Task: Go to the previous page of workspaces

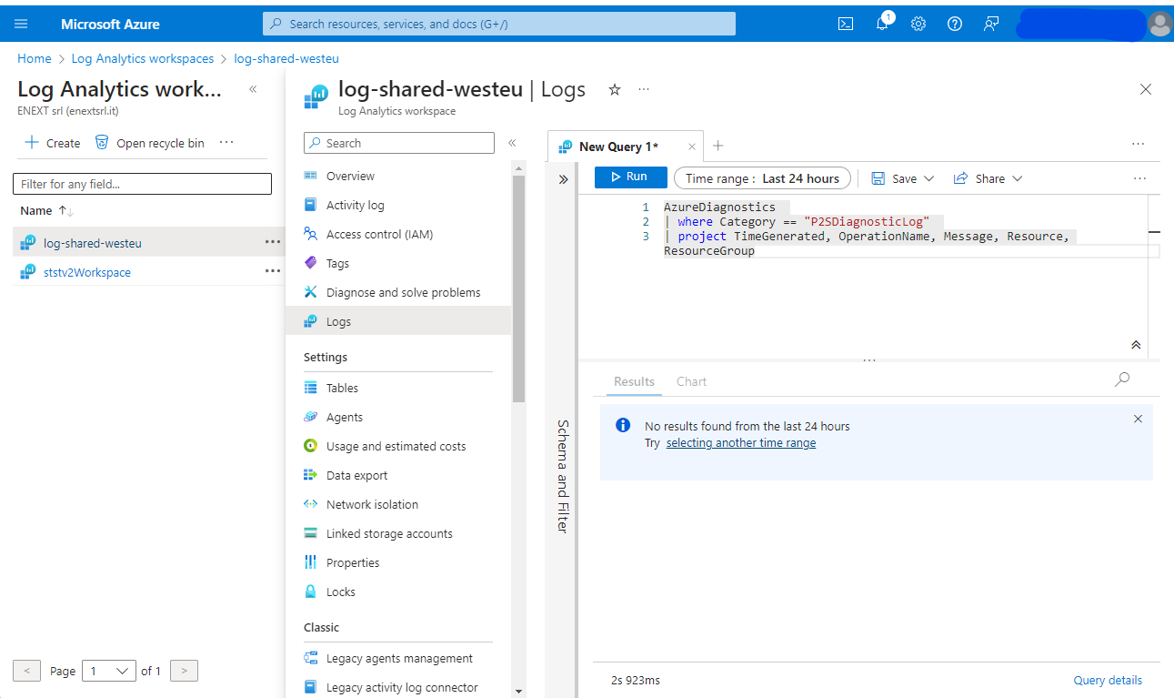Action: click(26, 671)
